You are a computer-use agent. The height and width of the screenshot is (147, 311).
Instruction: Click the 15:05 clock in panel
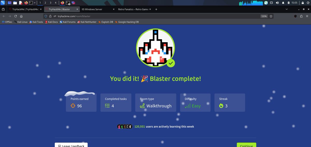point(294,3)
